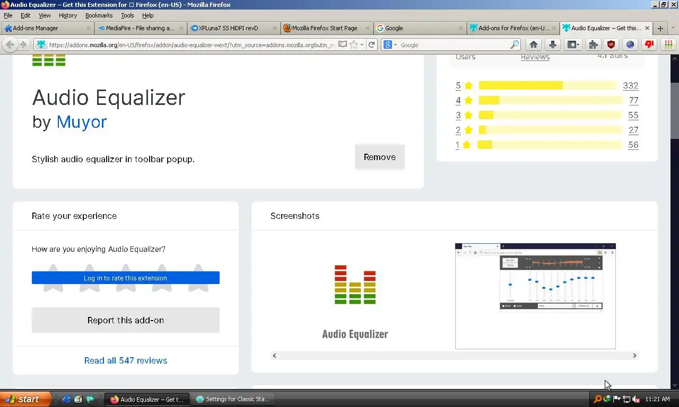
Task: Toggle Reader View icon in URL bar
Action: [x=343, y=45]
